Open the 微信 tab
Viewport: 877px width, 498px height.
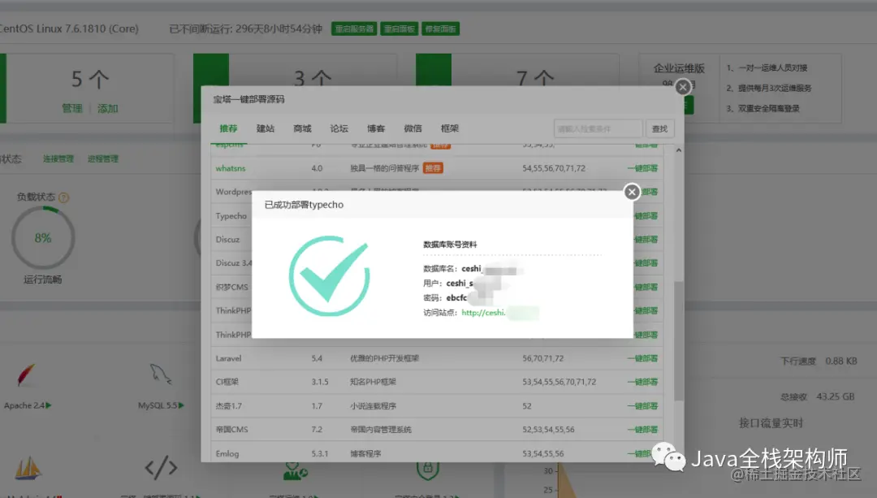pos(413,128)
